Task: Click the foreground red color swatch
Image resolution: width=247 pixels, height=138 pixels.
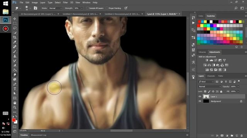Action: point(14,120)
